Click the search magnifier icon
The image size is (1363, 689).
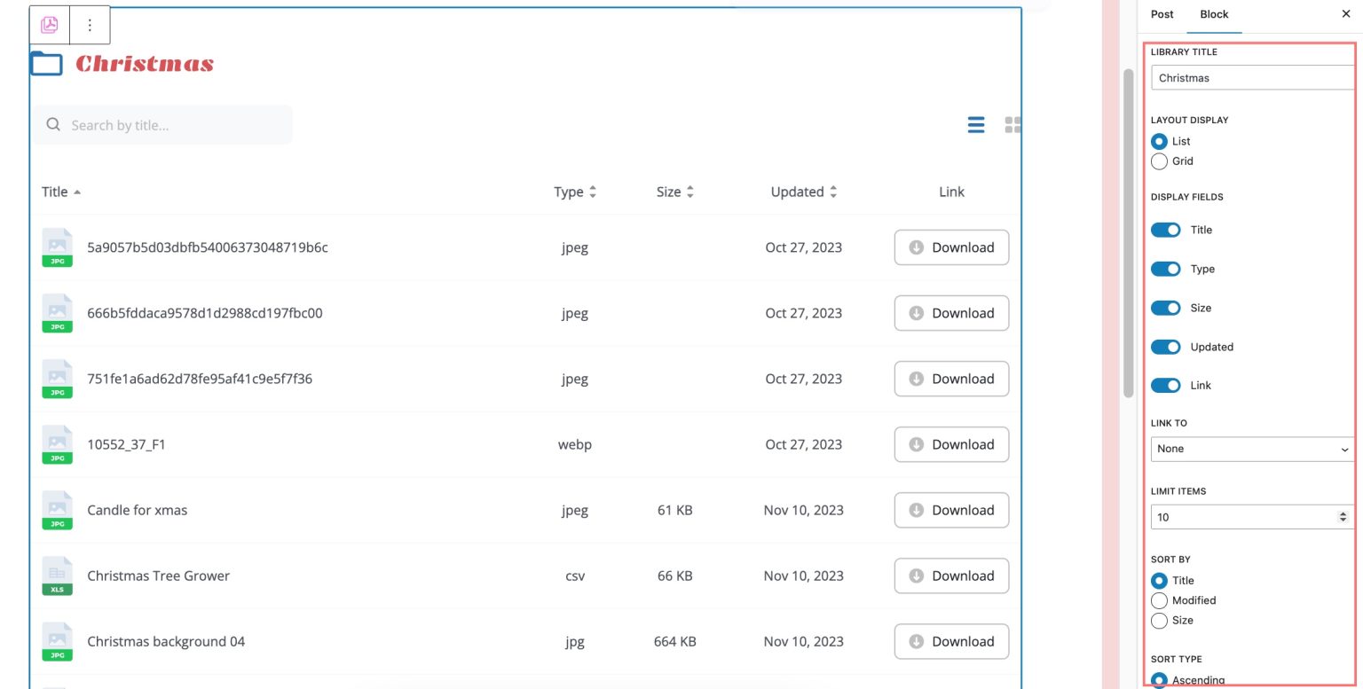(53, 125)
